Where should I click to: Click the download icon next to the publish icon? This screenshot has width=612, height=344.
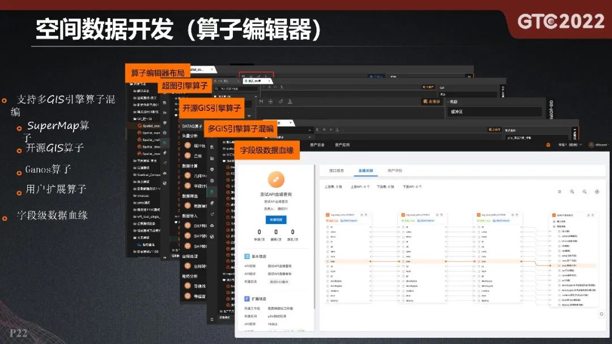tap(290, 101)
